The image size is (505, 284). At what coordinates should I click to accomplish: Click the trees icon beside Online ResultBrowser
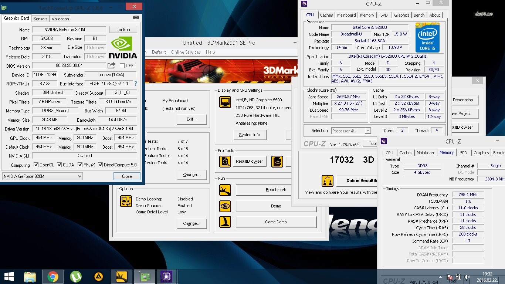click(328, 181)
